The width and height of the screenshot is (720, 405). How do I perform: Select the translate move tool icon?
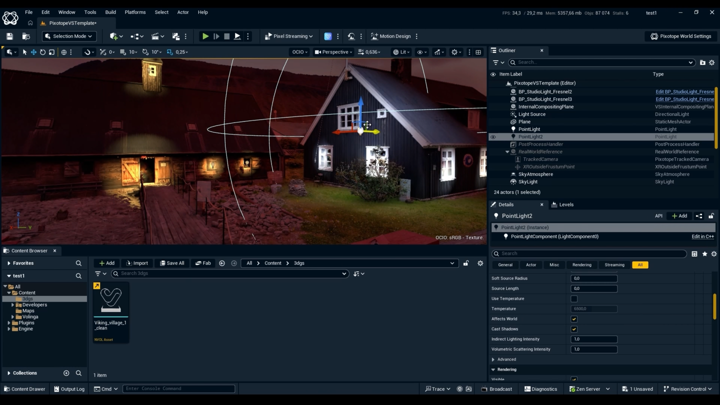tap(33, 52)
